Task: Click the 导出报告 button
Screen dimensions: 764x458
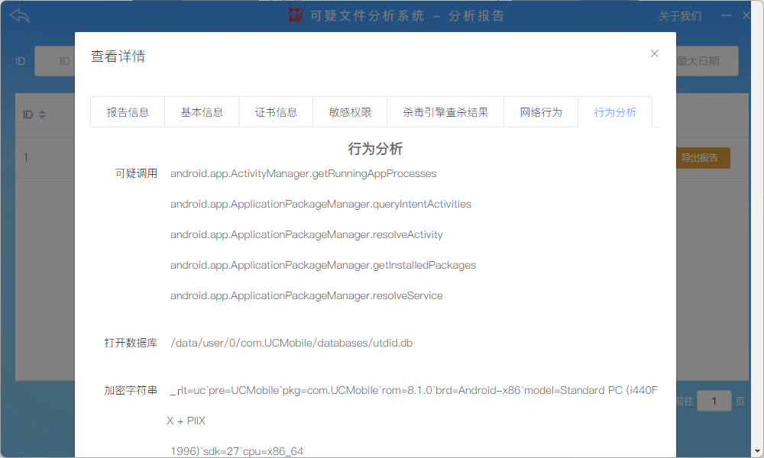Action: (x=701, y=158)
